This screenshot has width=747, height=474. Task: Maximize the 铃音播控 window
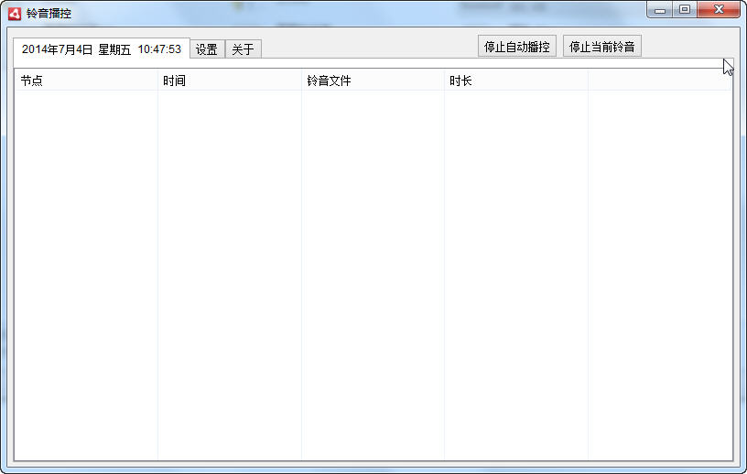coord(684,10)
